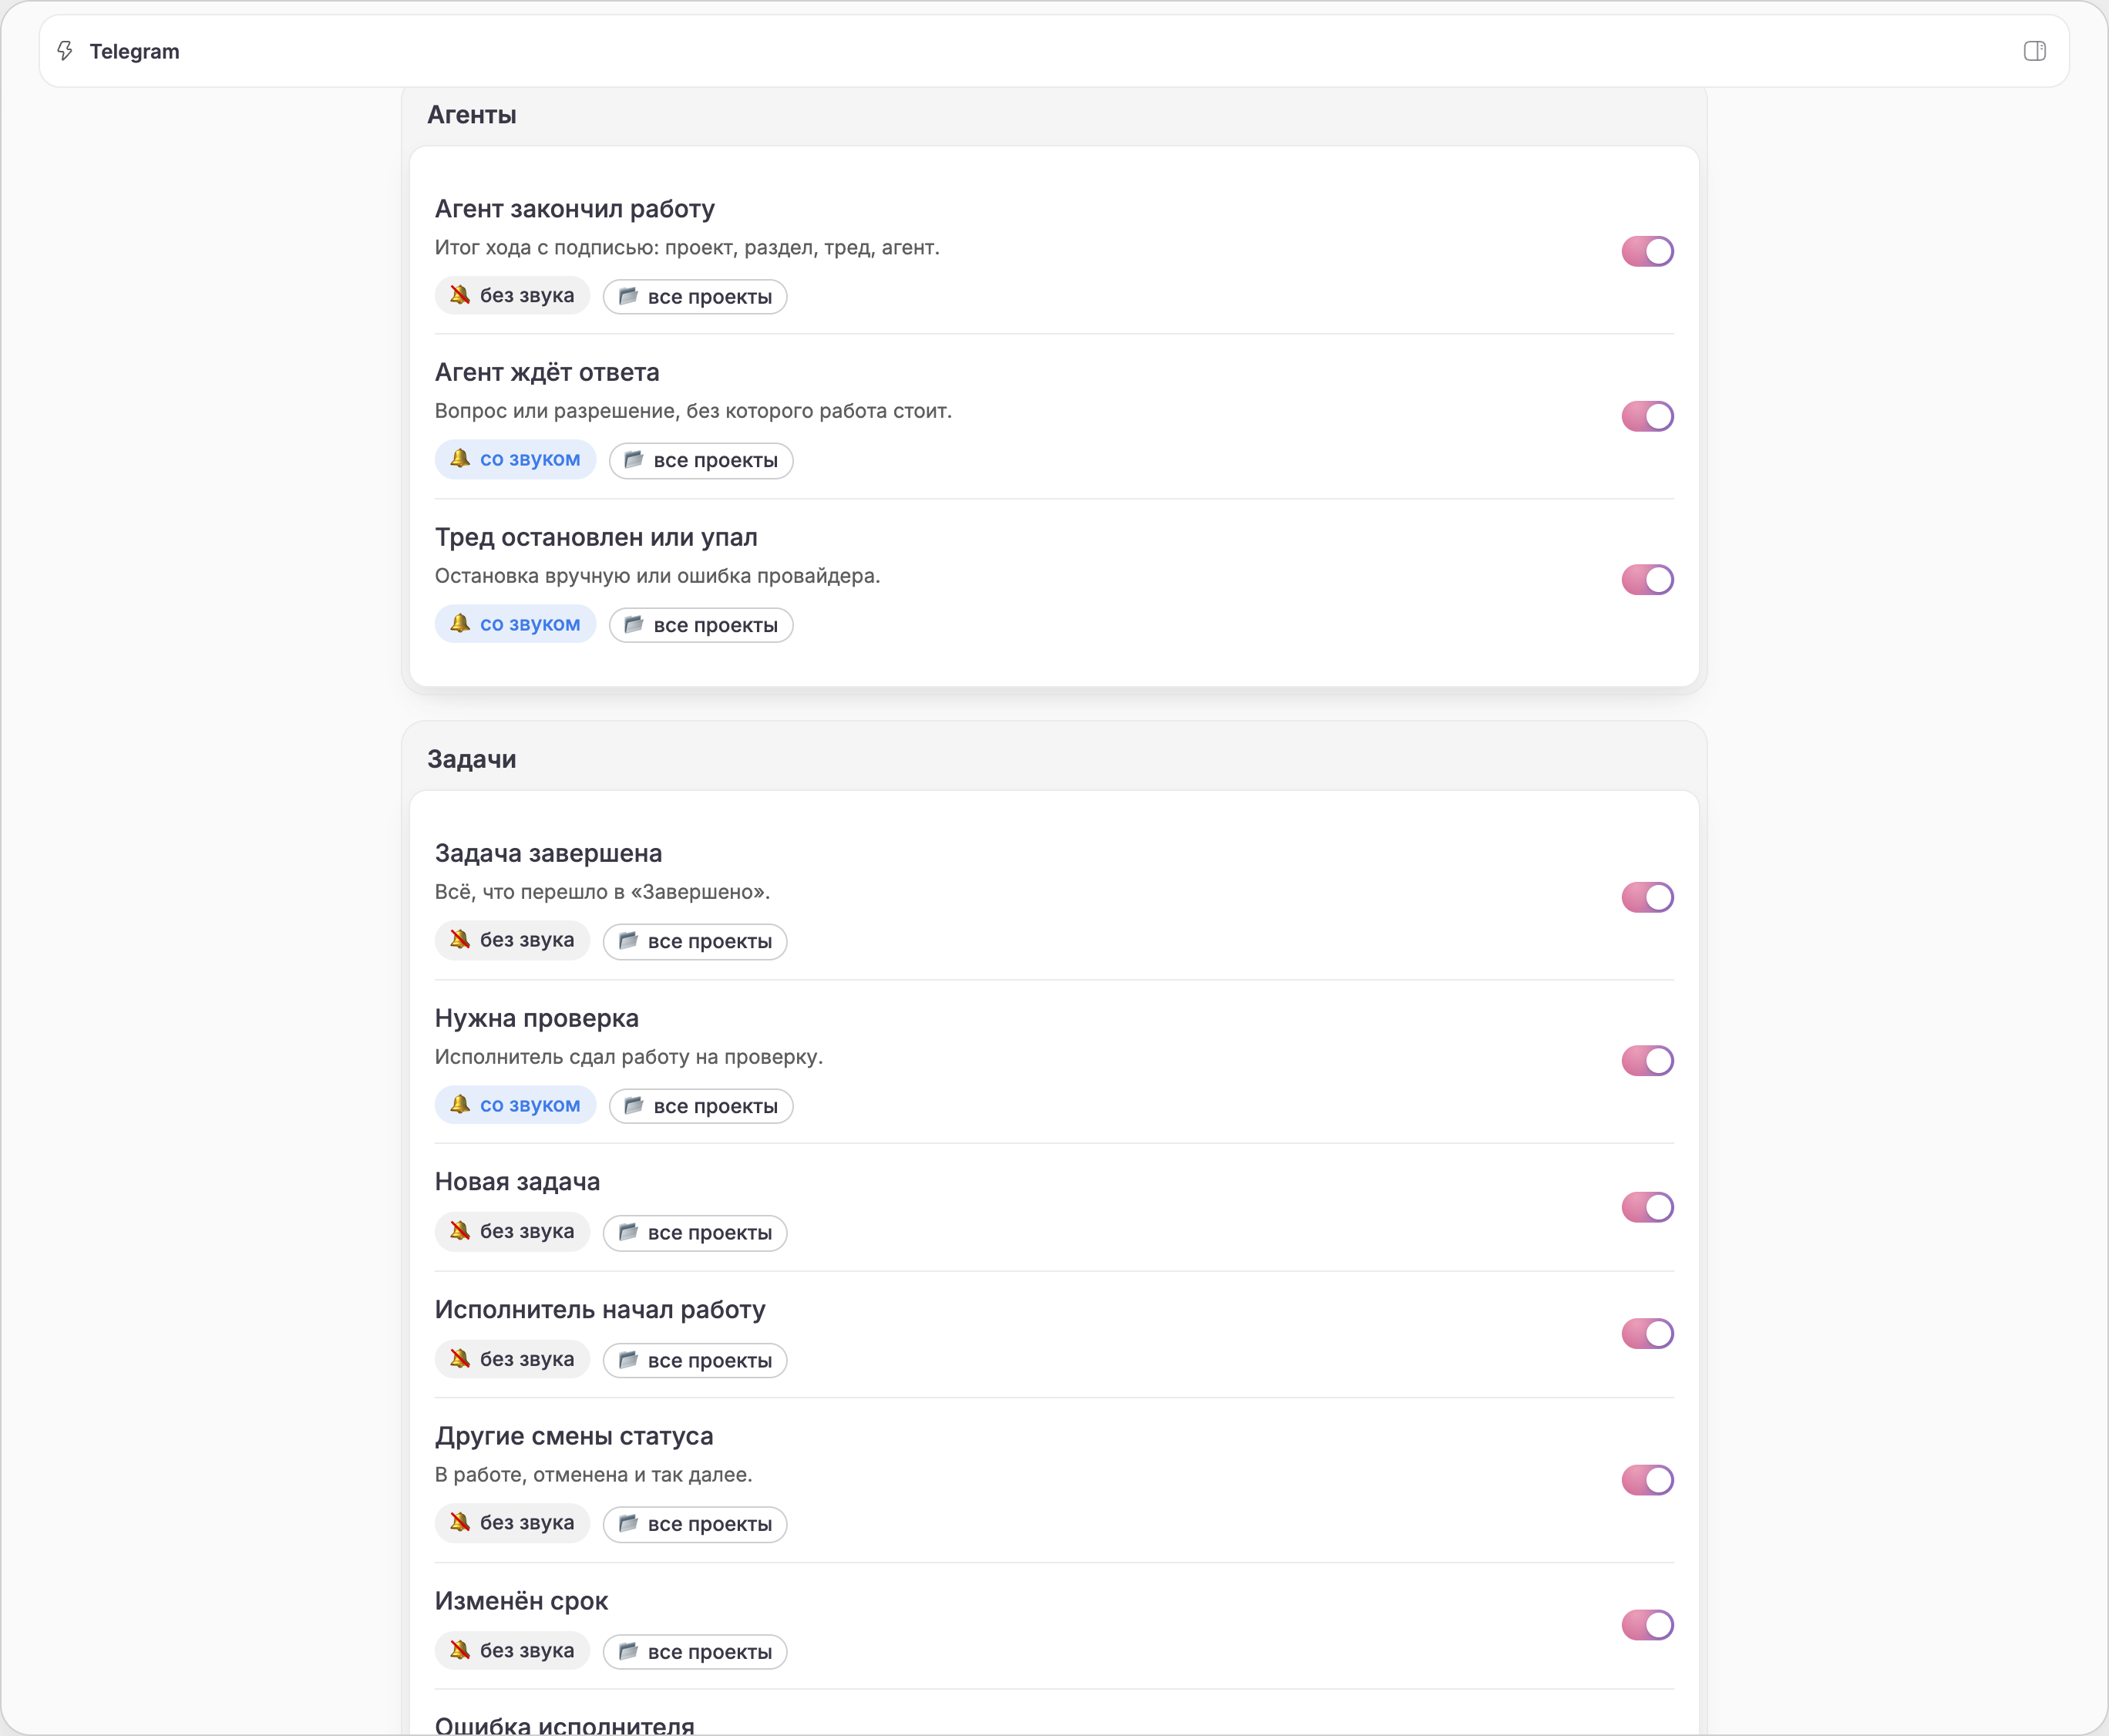Click 'без звука' chip under 'Задача завершена'
The image size is (2109, 1736).
click(512, 941)
